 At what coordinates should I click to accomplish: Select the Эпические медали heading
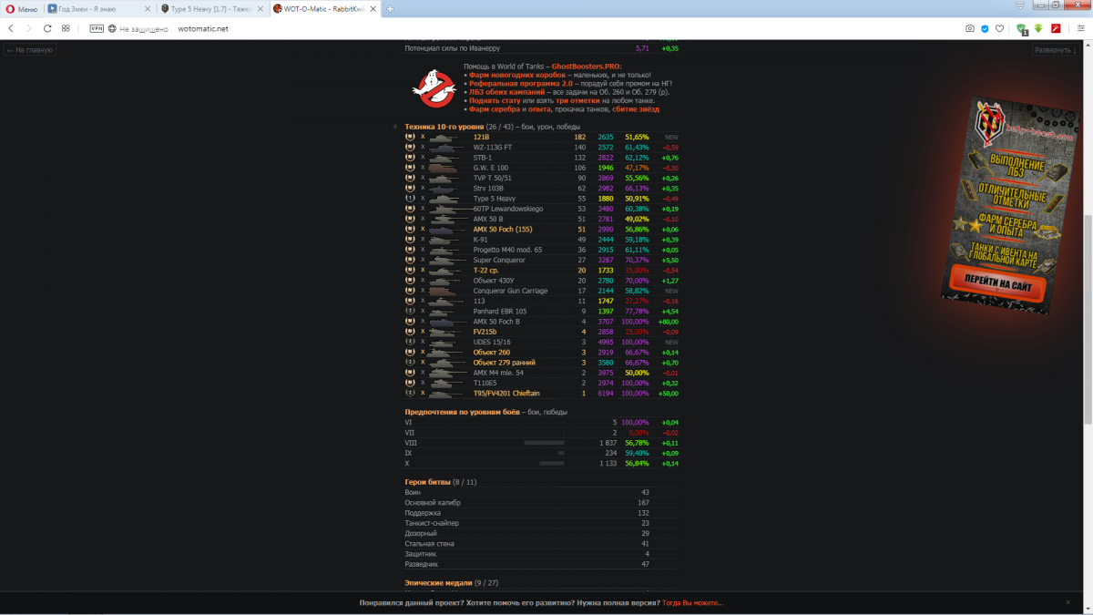coord(438,582)
